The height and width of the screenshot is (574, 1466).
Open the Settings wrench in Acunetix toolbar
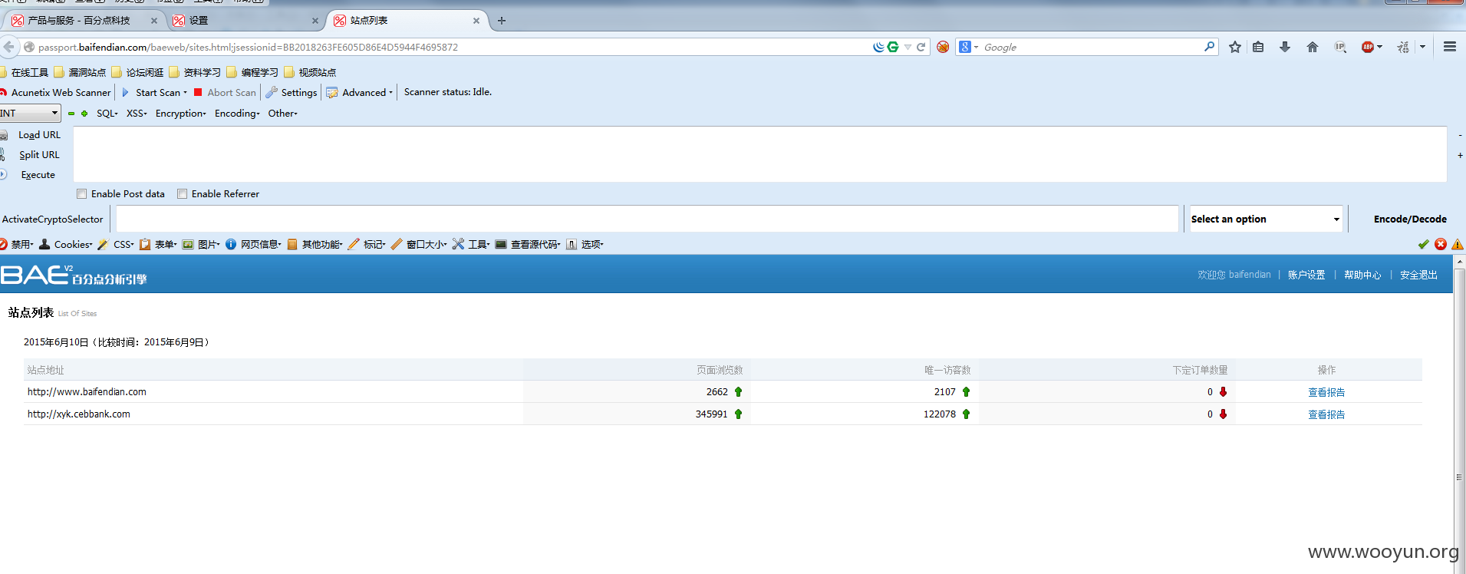(x=292, y=92)
